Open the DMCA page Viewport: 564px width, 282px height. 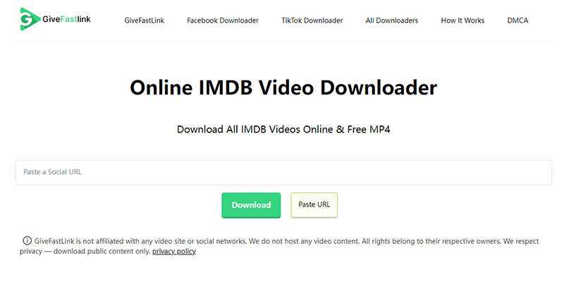pyautogui.click(x=517, y=20)
